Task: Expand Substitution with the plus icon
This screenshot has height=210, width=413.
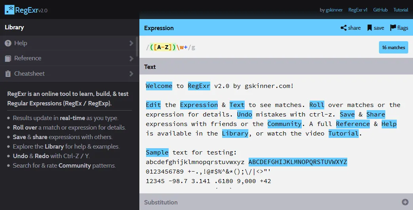Action: click(x=405, y=202)
